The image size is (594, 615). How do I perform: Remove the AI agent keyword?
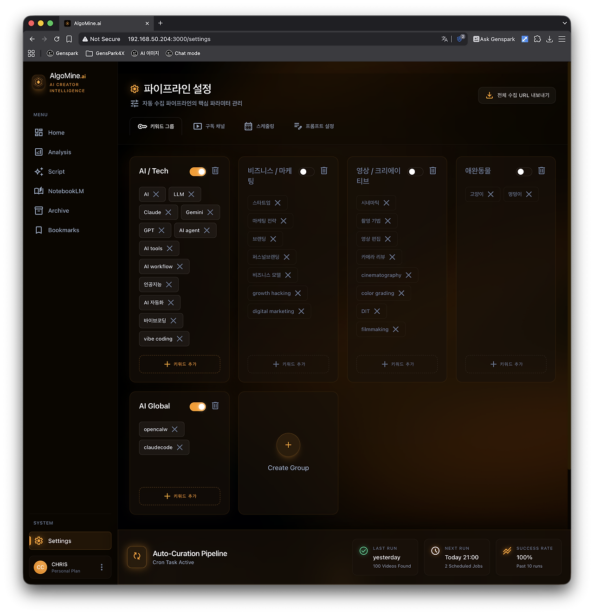(x=207, y=230)
